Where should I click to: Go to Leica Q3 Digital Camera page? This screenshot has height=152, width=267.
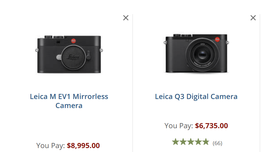(x=196, y=97)
